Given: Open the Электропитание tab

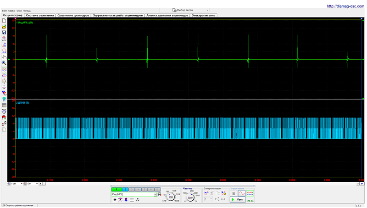Looking at the screenshot, I should point(203,15).
